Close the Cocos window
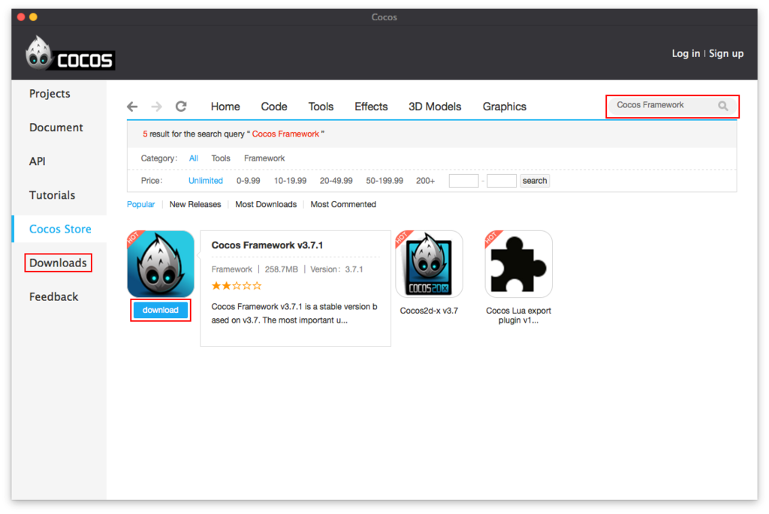Image resolution: width=769 pixels, height=514 pixels. click(x=21, y=17)
